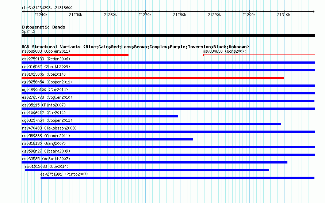Click nsv1006412 (Coe2014) label
Screen dimensions: 325x203
tap(44, 113)
